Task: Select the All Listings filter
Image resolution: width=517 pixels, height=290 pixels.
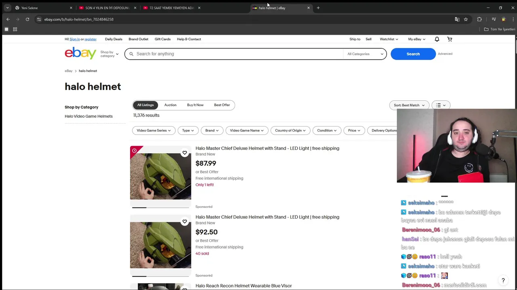Action: [x=145, y=105]
